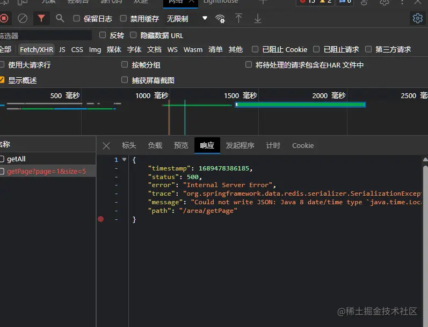This screenshot has height=327, width=428.
Task: Switch to 发起程序 tab
Action: (x=240, y=145)
